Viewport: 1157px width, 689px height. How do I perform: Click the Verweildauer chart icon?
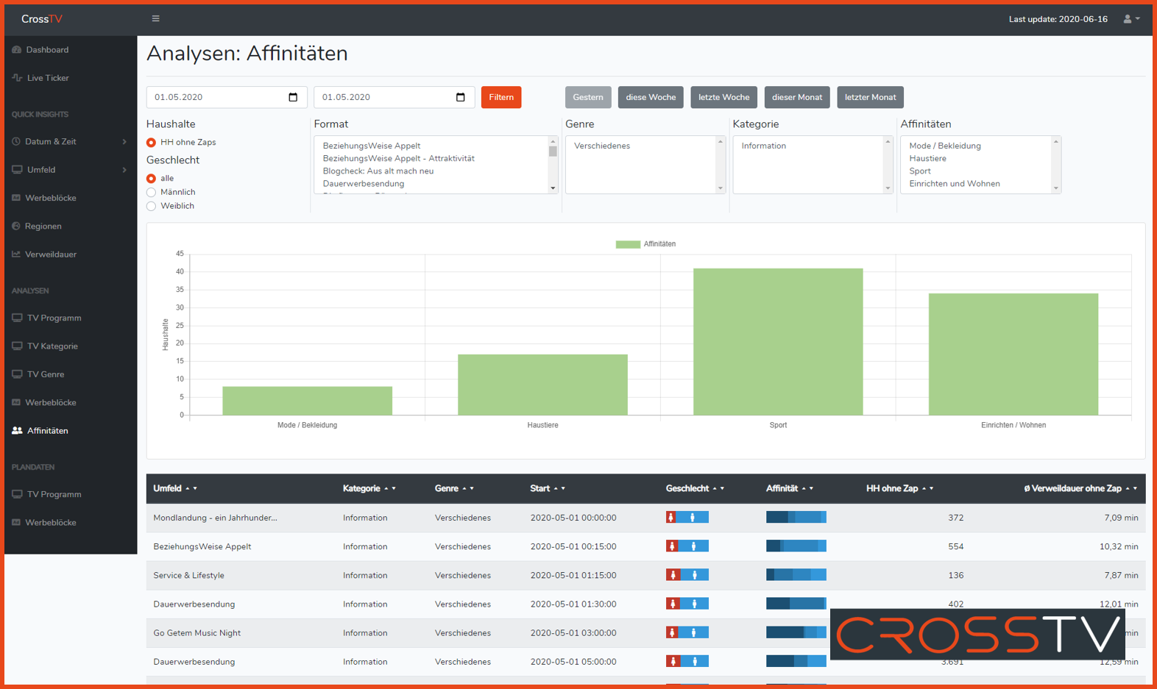coord(16,254)
